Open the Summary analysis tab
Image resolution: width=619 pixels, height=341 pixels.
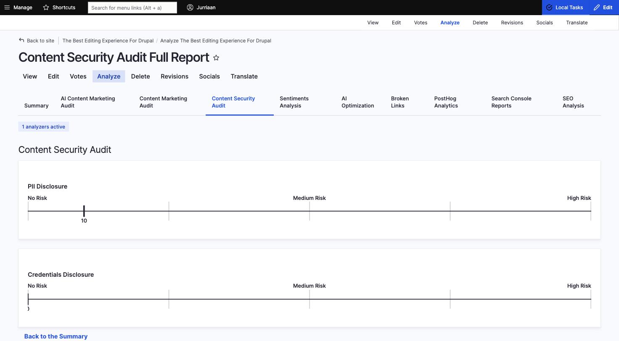(37, 105)
